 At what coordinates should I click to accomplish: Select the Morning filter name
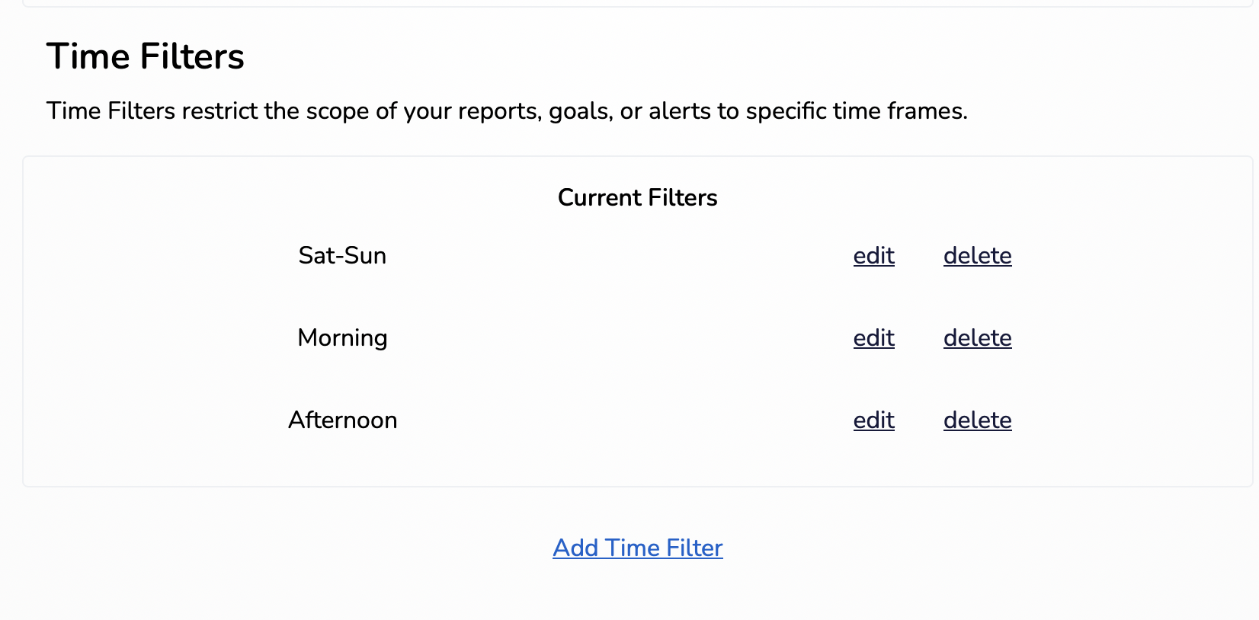click(342, 338)
